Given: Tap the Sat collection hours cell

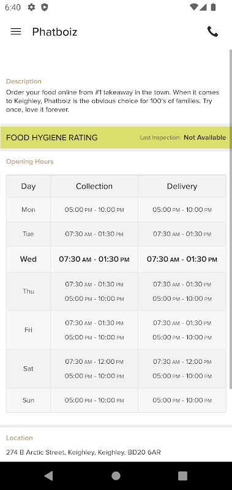Looking at the screenshot, I should (x=94, y=369).
